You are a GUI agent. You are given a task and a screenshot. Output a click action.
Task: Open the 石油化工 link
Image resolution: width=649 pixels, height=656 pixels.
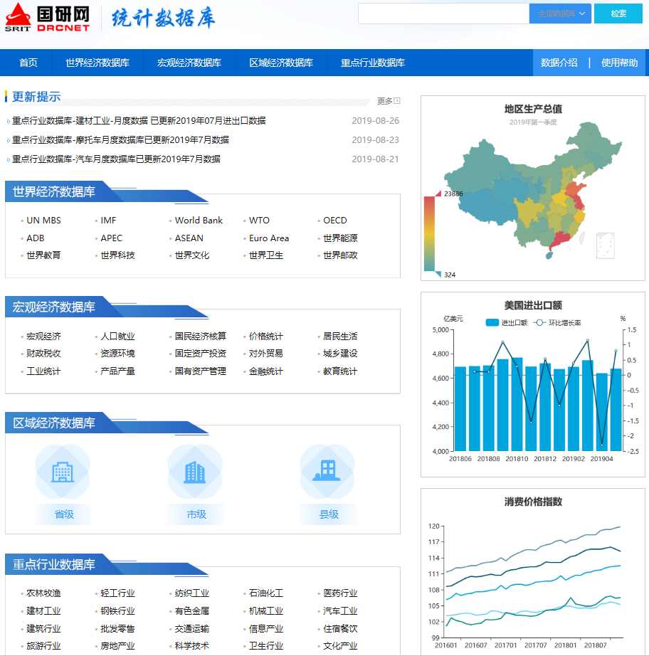[x=266, y=593]
